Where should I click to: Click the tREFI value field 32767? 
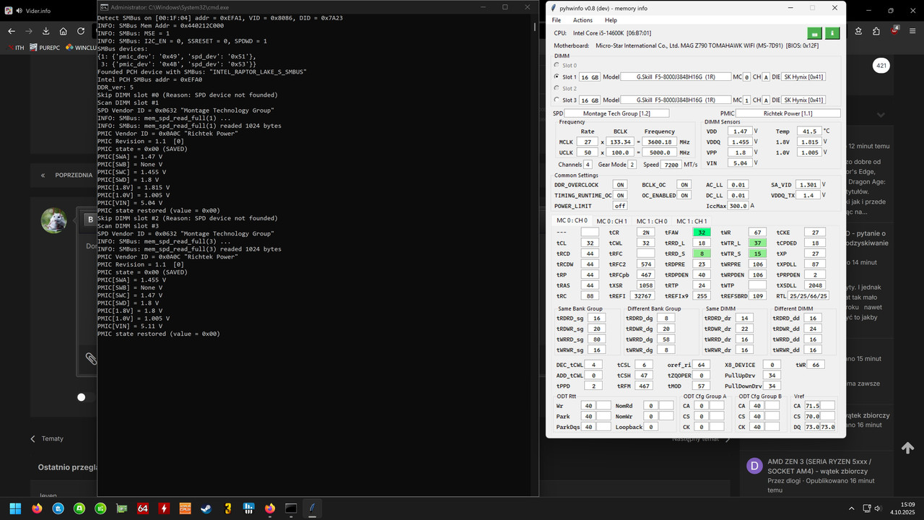pyautogui.click(x=642, y=296)
